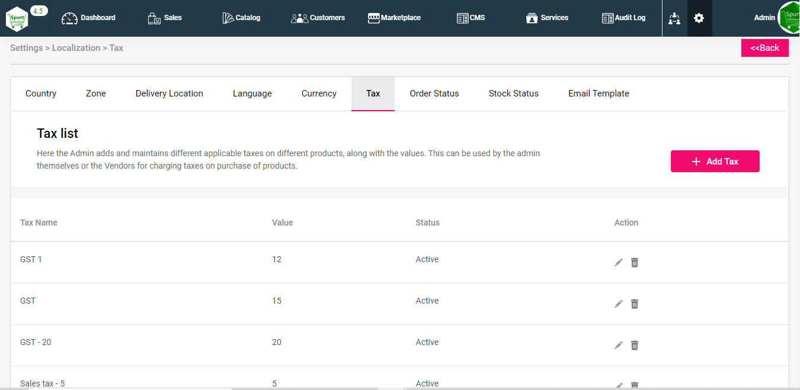The width and height of the screenshot is (800, 390).
Task: Click the CMS page layout icon
Action: (463, 18)
